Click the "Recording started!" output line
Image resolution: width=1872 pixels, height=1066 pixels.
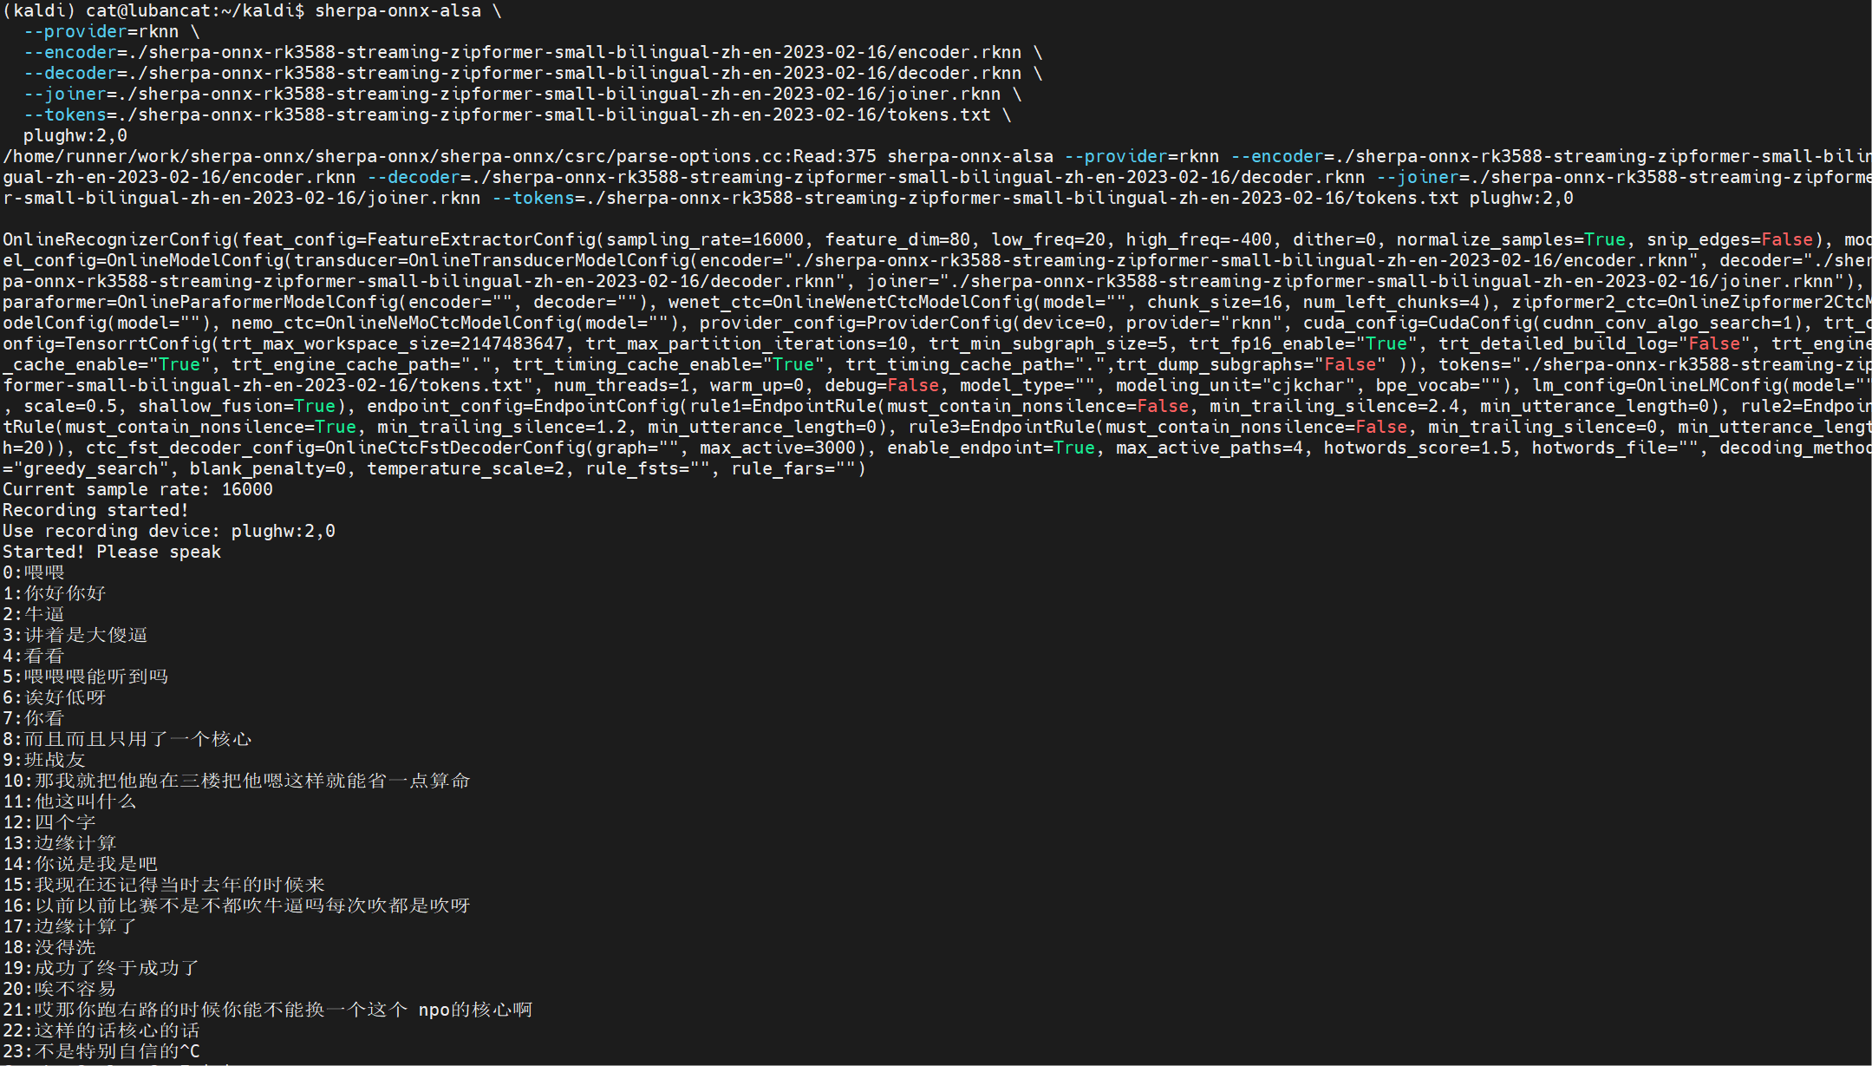[x=95, y=510]
